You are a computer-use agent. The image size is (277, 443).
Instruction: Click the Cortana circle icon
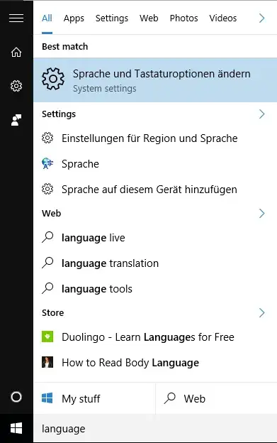click(16, 397)
